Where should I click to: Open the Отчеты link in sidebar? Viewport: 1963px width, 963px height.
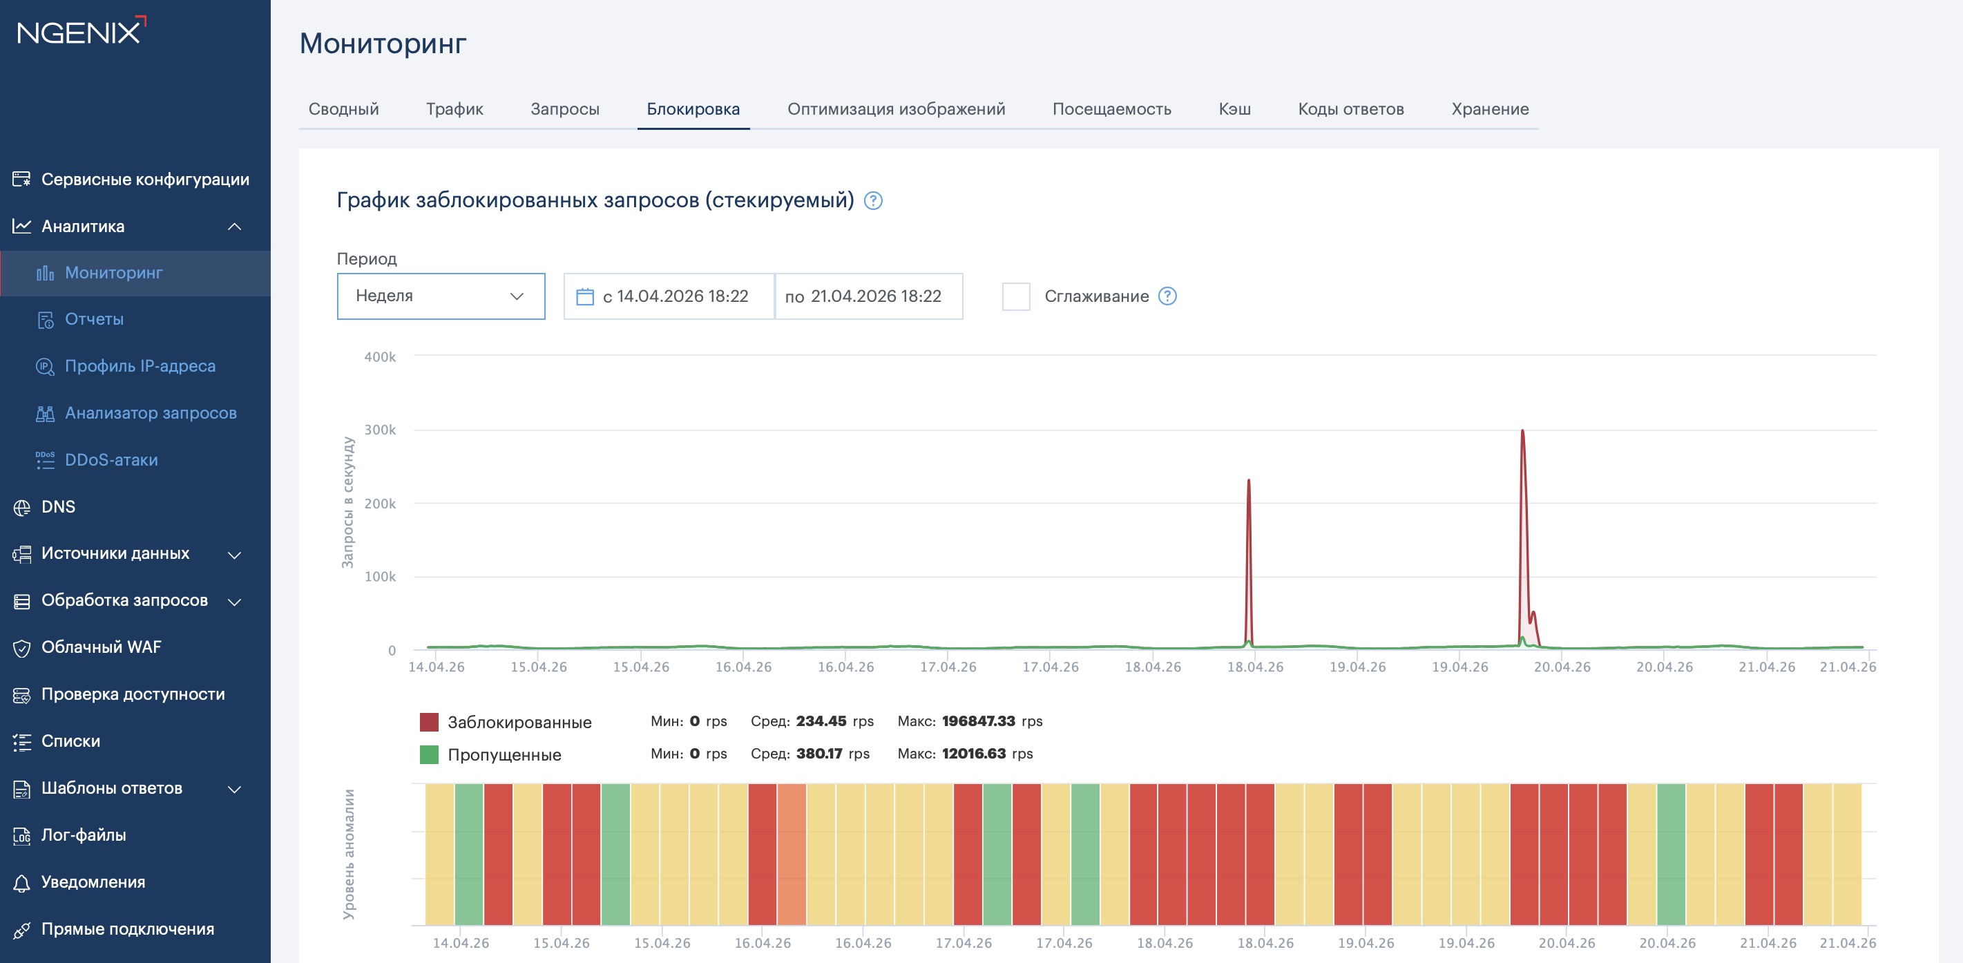[x=94, y=319]
